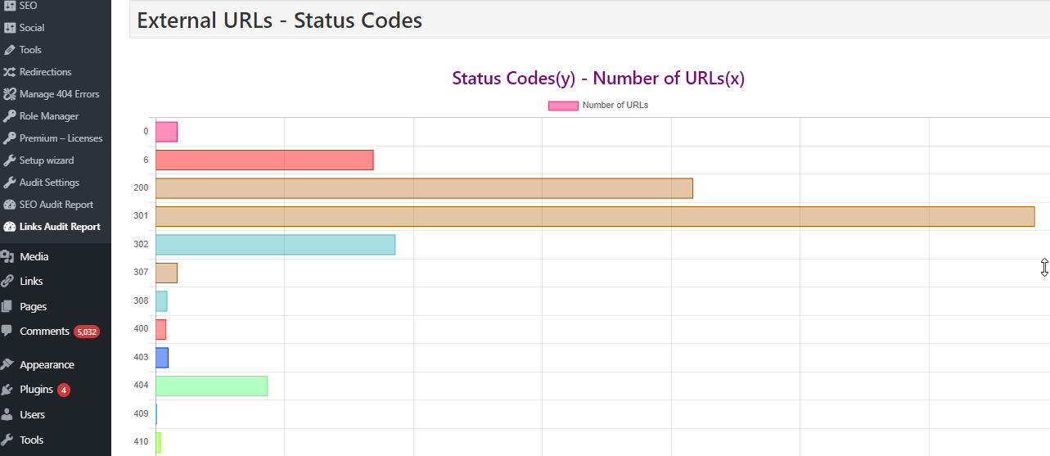Click the longest bar, status 301
The image size is (1050, 456).
click(595, 216)
